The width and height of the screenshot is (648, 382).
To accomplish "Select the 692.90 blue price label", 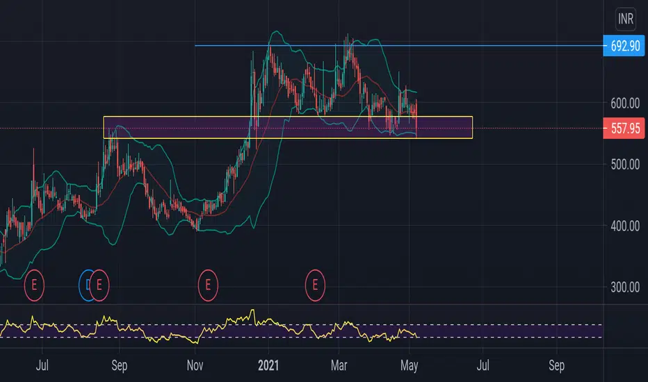I will coord(624,46).
